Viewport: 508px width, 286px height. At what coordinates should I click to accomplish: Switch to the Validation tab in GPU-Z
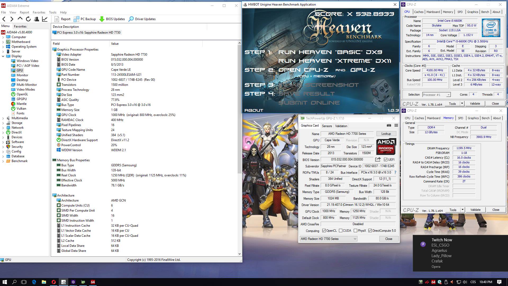click(x=341, y=126)
